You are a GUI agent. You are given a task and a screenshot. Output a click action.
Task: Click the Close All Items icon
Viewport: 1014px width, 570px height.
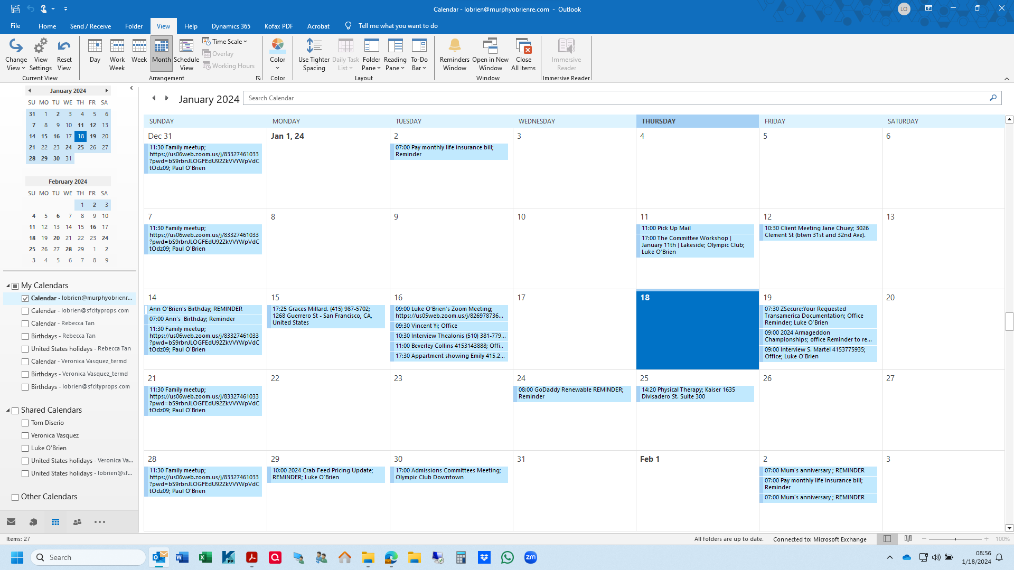coord(523,53)
